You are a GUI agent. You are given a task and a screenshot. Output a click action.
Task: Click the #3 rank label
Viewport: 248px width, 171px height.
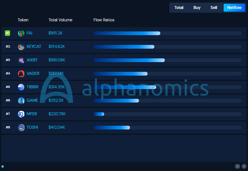pyautogui.click(x=8, y=60)
